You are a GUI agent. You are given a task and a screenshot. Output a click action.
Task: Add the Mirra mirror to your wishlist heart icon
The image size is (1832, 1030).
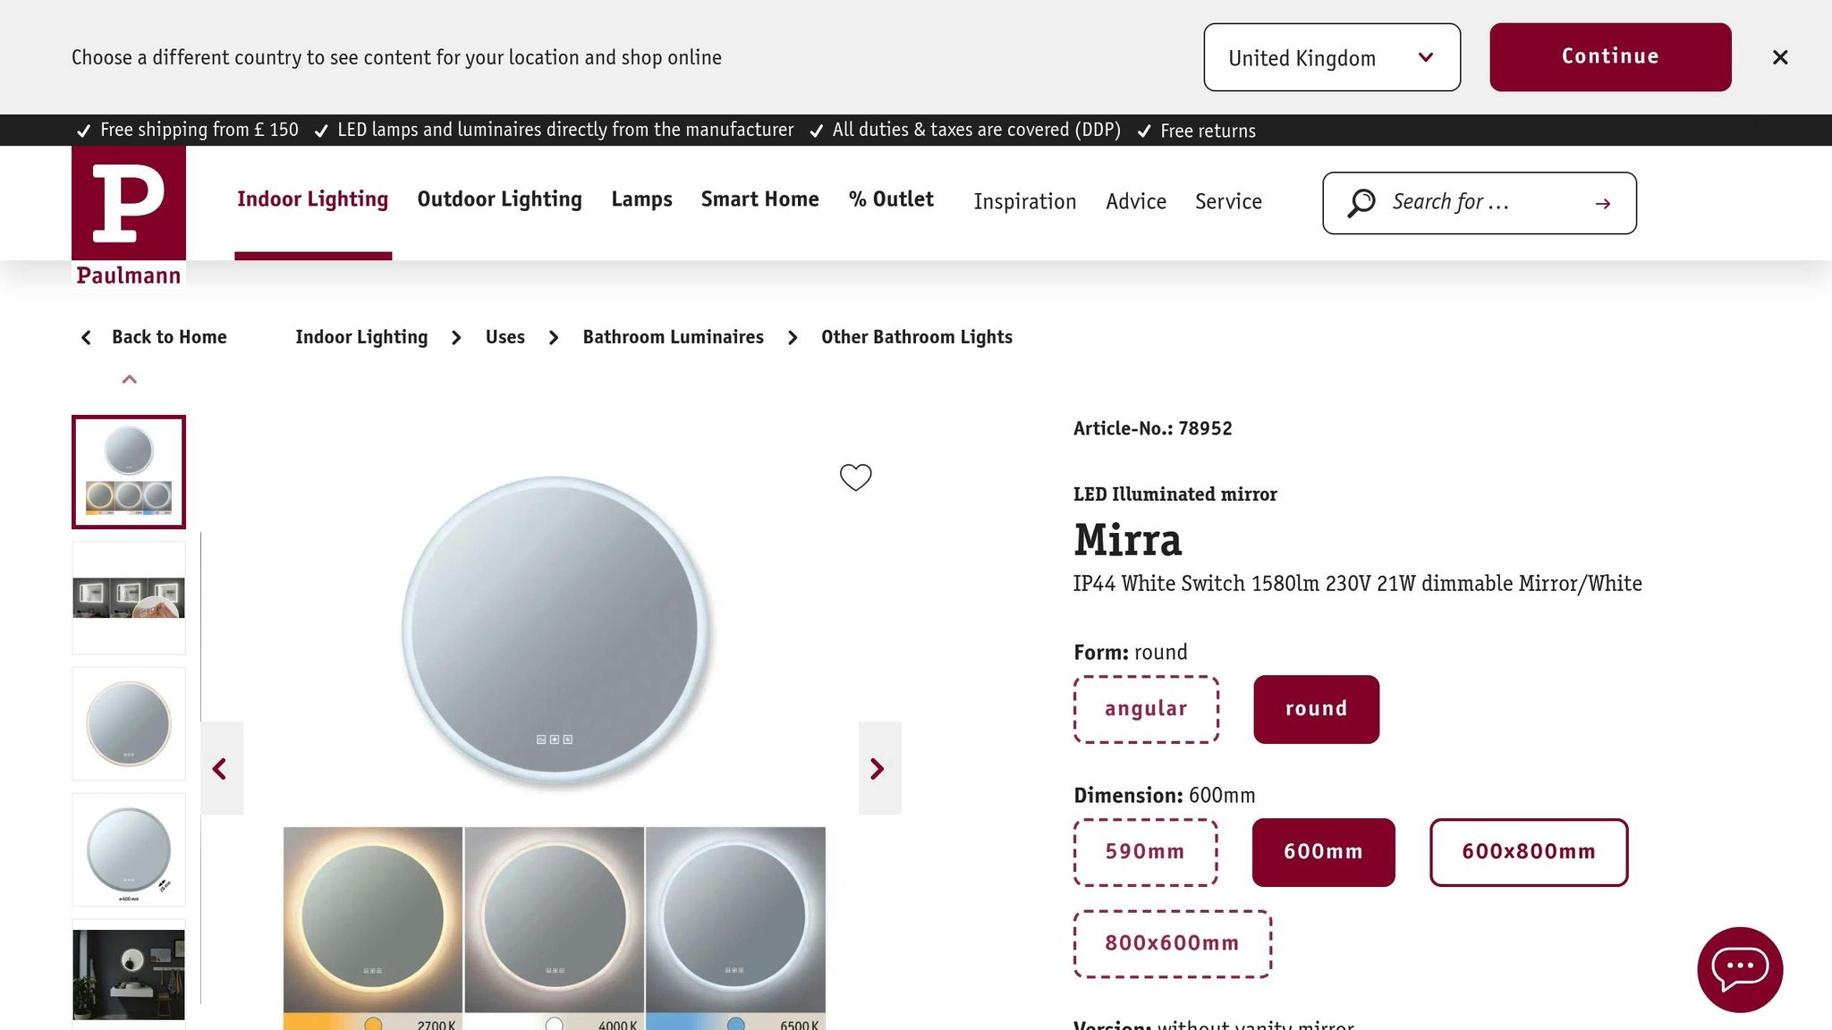855,477
